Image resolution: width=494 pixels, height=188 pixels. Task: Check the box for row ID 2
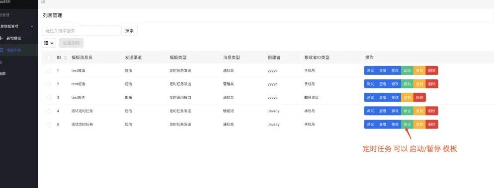[49, 84]
